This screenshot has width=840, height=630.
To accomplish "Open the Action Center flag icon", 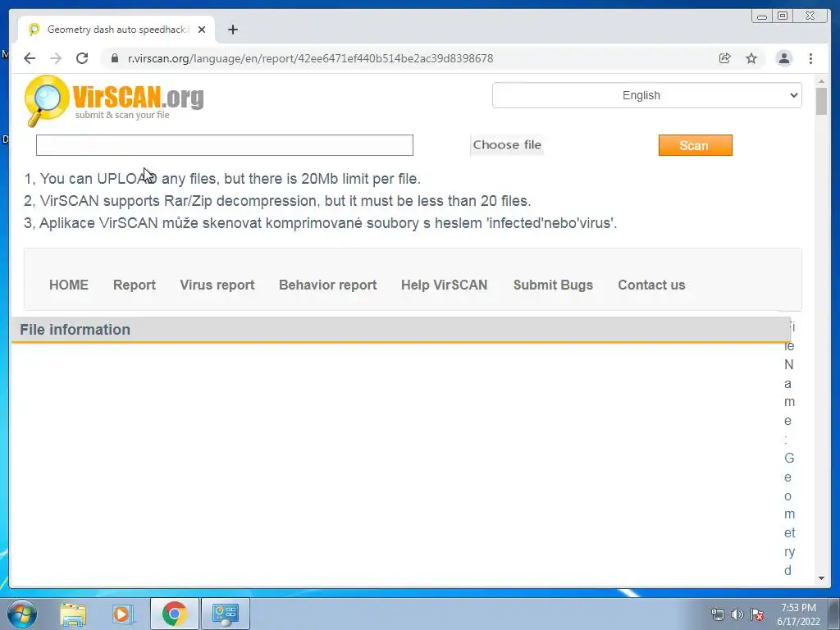I will click(757, 614).
